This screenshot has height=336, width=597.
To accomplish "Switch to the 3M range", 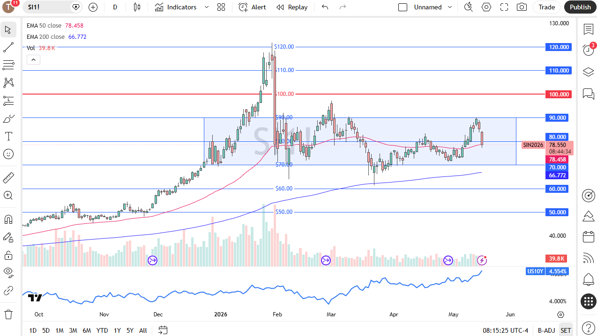I will 73,330.
